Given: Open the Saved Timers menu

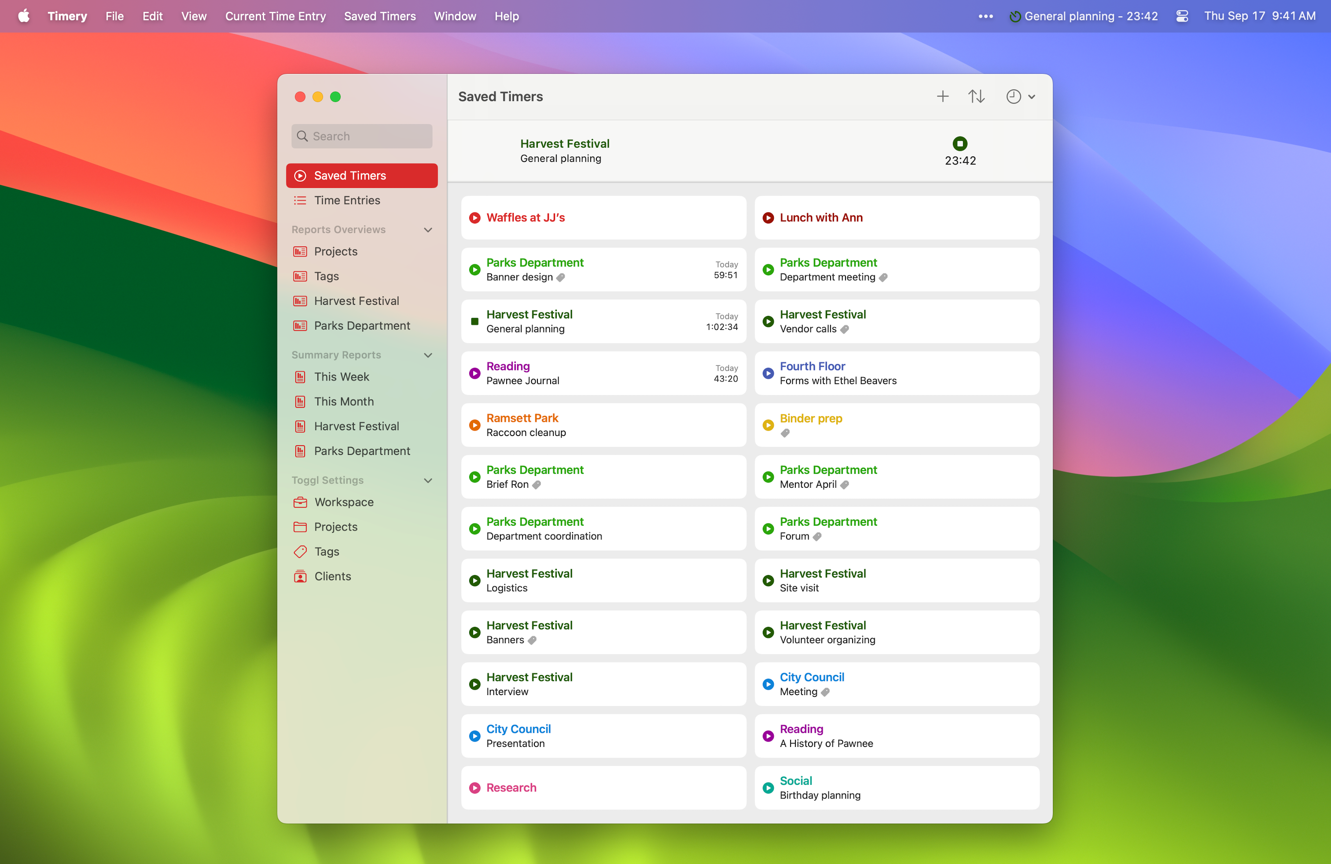Looking at the screenshot, I should coord(380,16).
